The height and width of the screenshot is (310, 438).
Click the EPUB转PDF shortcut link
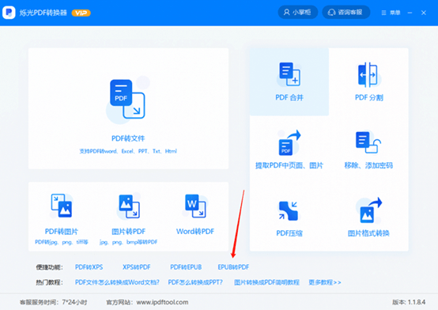pyautogui.click(x=233, y=267)
